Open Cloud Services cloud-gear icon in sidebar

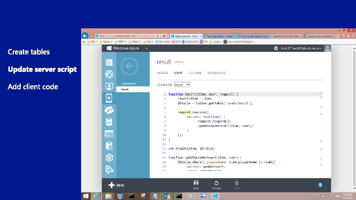point(109,110)
